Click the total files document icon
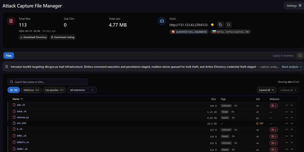Screen dimensions: 304x152 [x=11, y=21]
